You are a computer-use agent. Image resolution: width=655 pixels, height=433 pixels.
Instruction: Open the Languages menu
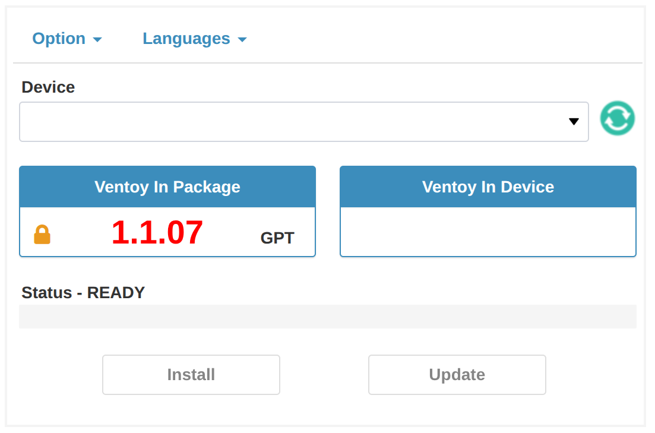[194, 39]
